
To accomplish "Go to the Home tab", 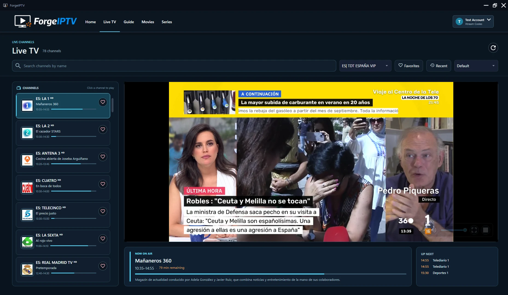I will [x=90, y=22].
